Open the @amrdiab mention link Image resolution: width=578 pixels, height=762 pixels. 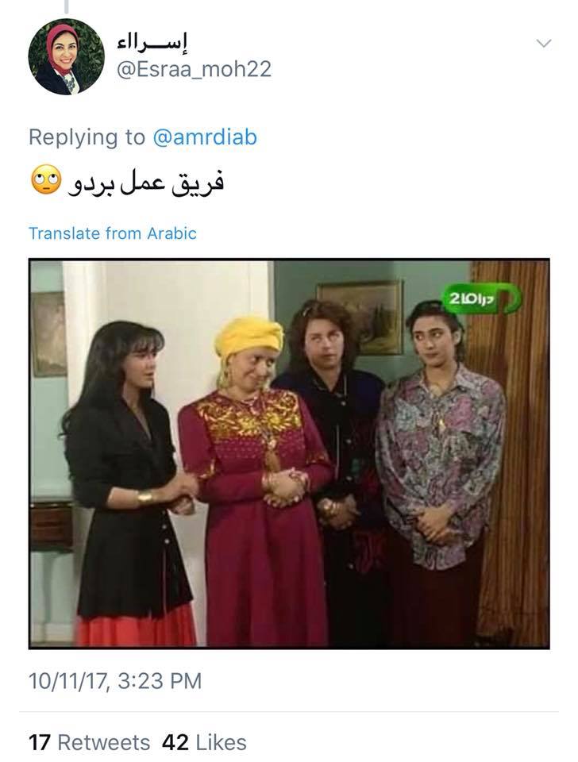click(205, 137)
